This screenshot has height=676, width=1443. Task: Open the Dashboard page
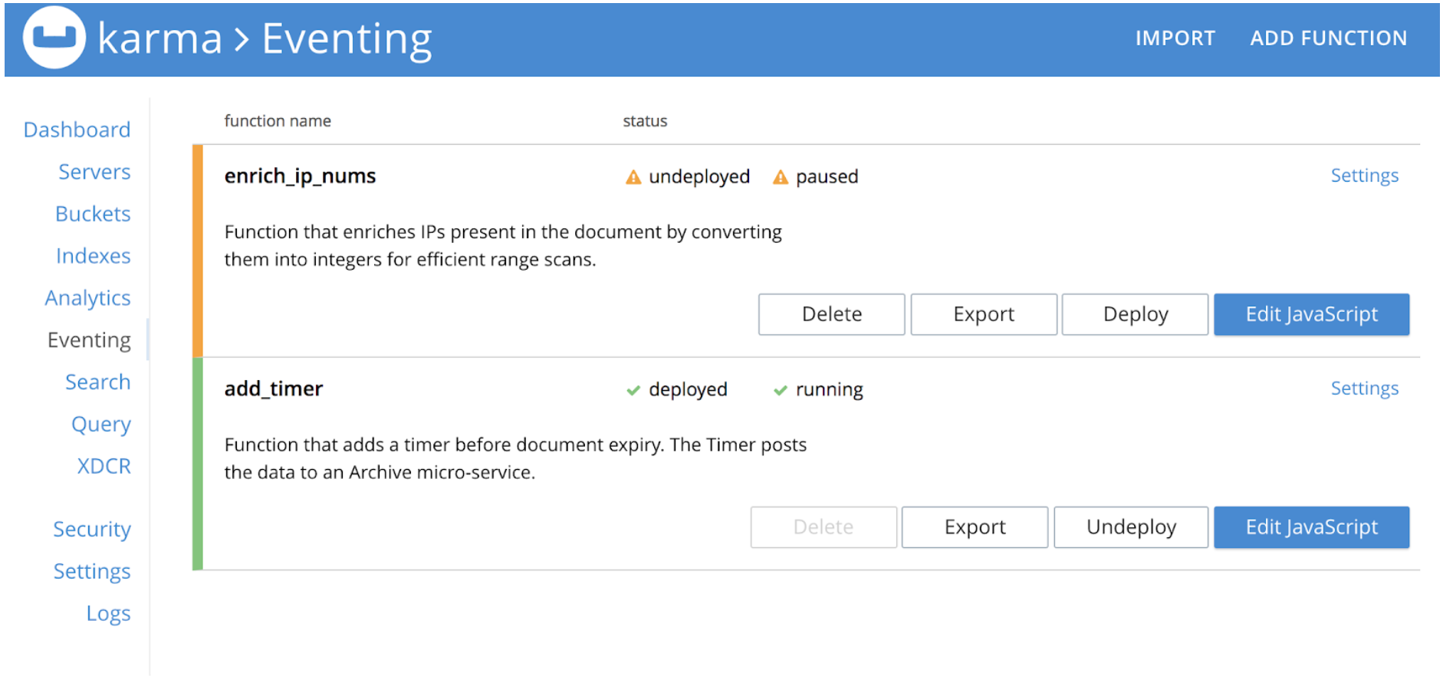tap(77, 130)
